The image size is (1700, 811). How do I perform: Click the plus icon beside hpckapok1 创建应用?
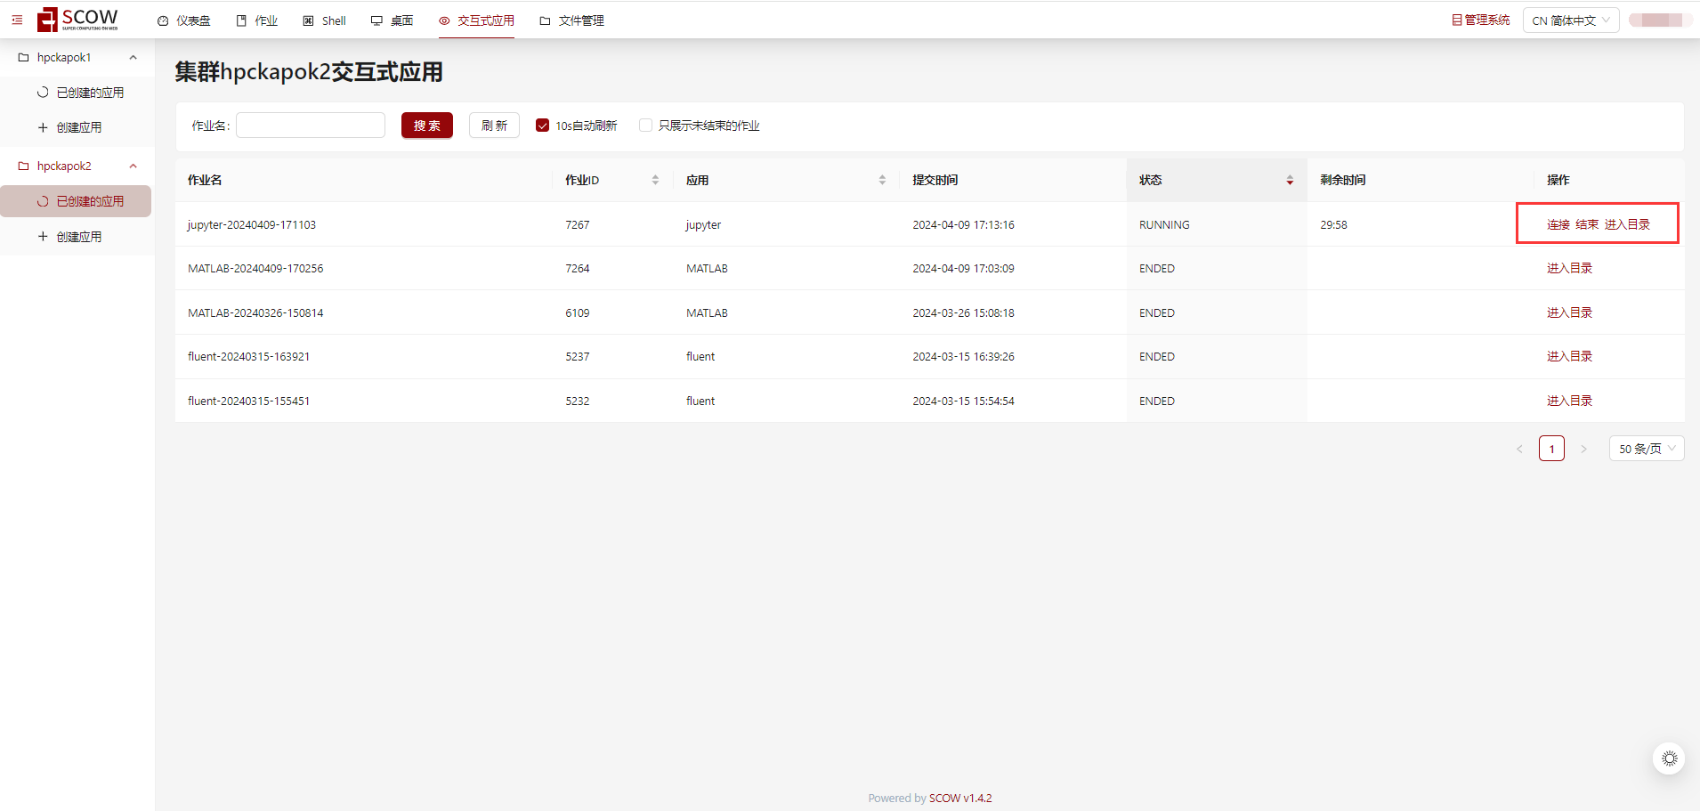(x=43, y=127)
